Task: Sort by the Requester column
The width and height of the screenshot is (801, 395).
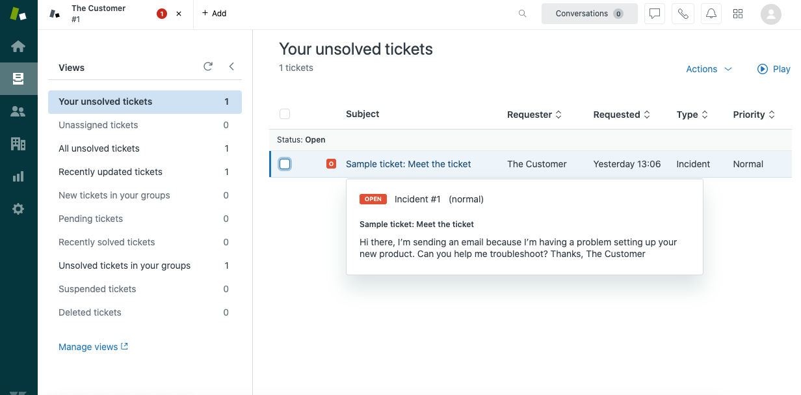Action: (534, 115)
